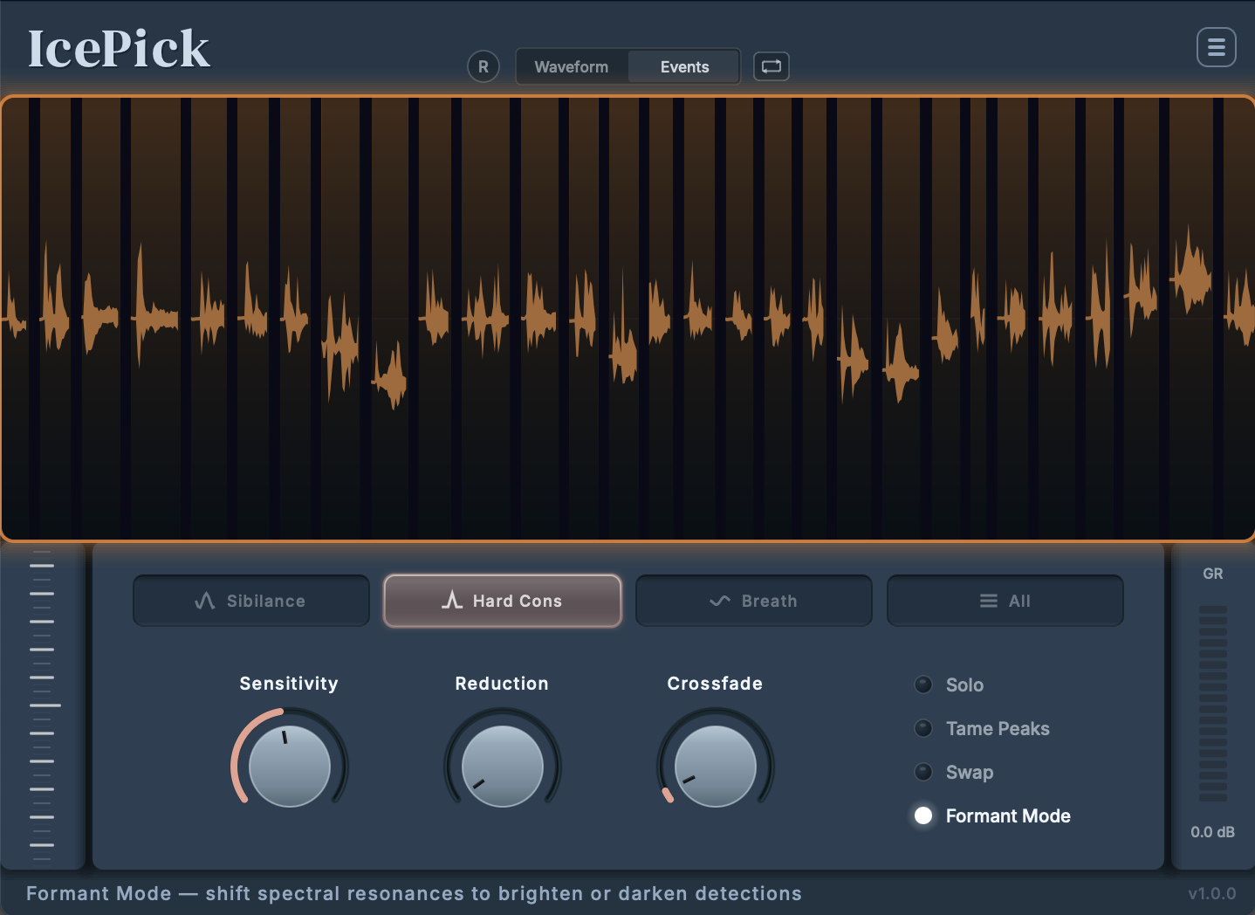Switch to the Events view tab
Viewport: 1255px width, 915px height.
pos(684,66)
